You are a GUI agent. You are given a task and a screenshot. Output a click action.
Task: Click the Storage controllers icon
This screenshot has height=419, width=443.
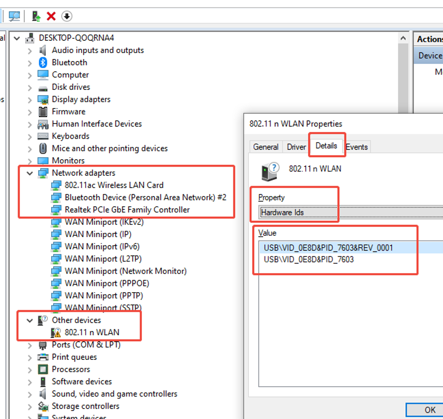[43, 406]
